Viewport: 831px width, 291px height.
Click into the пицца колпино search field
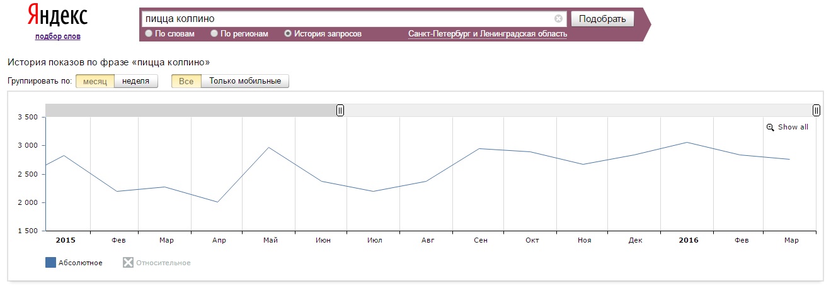pyautogui.click(x=347, y=19)
